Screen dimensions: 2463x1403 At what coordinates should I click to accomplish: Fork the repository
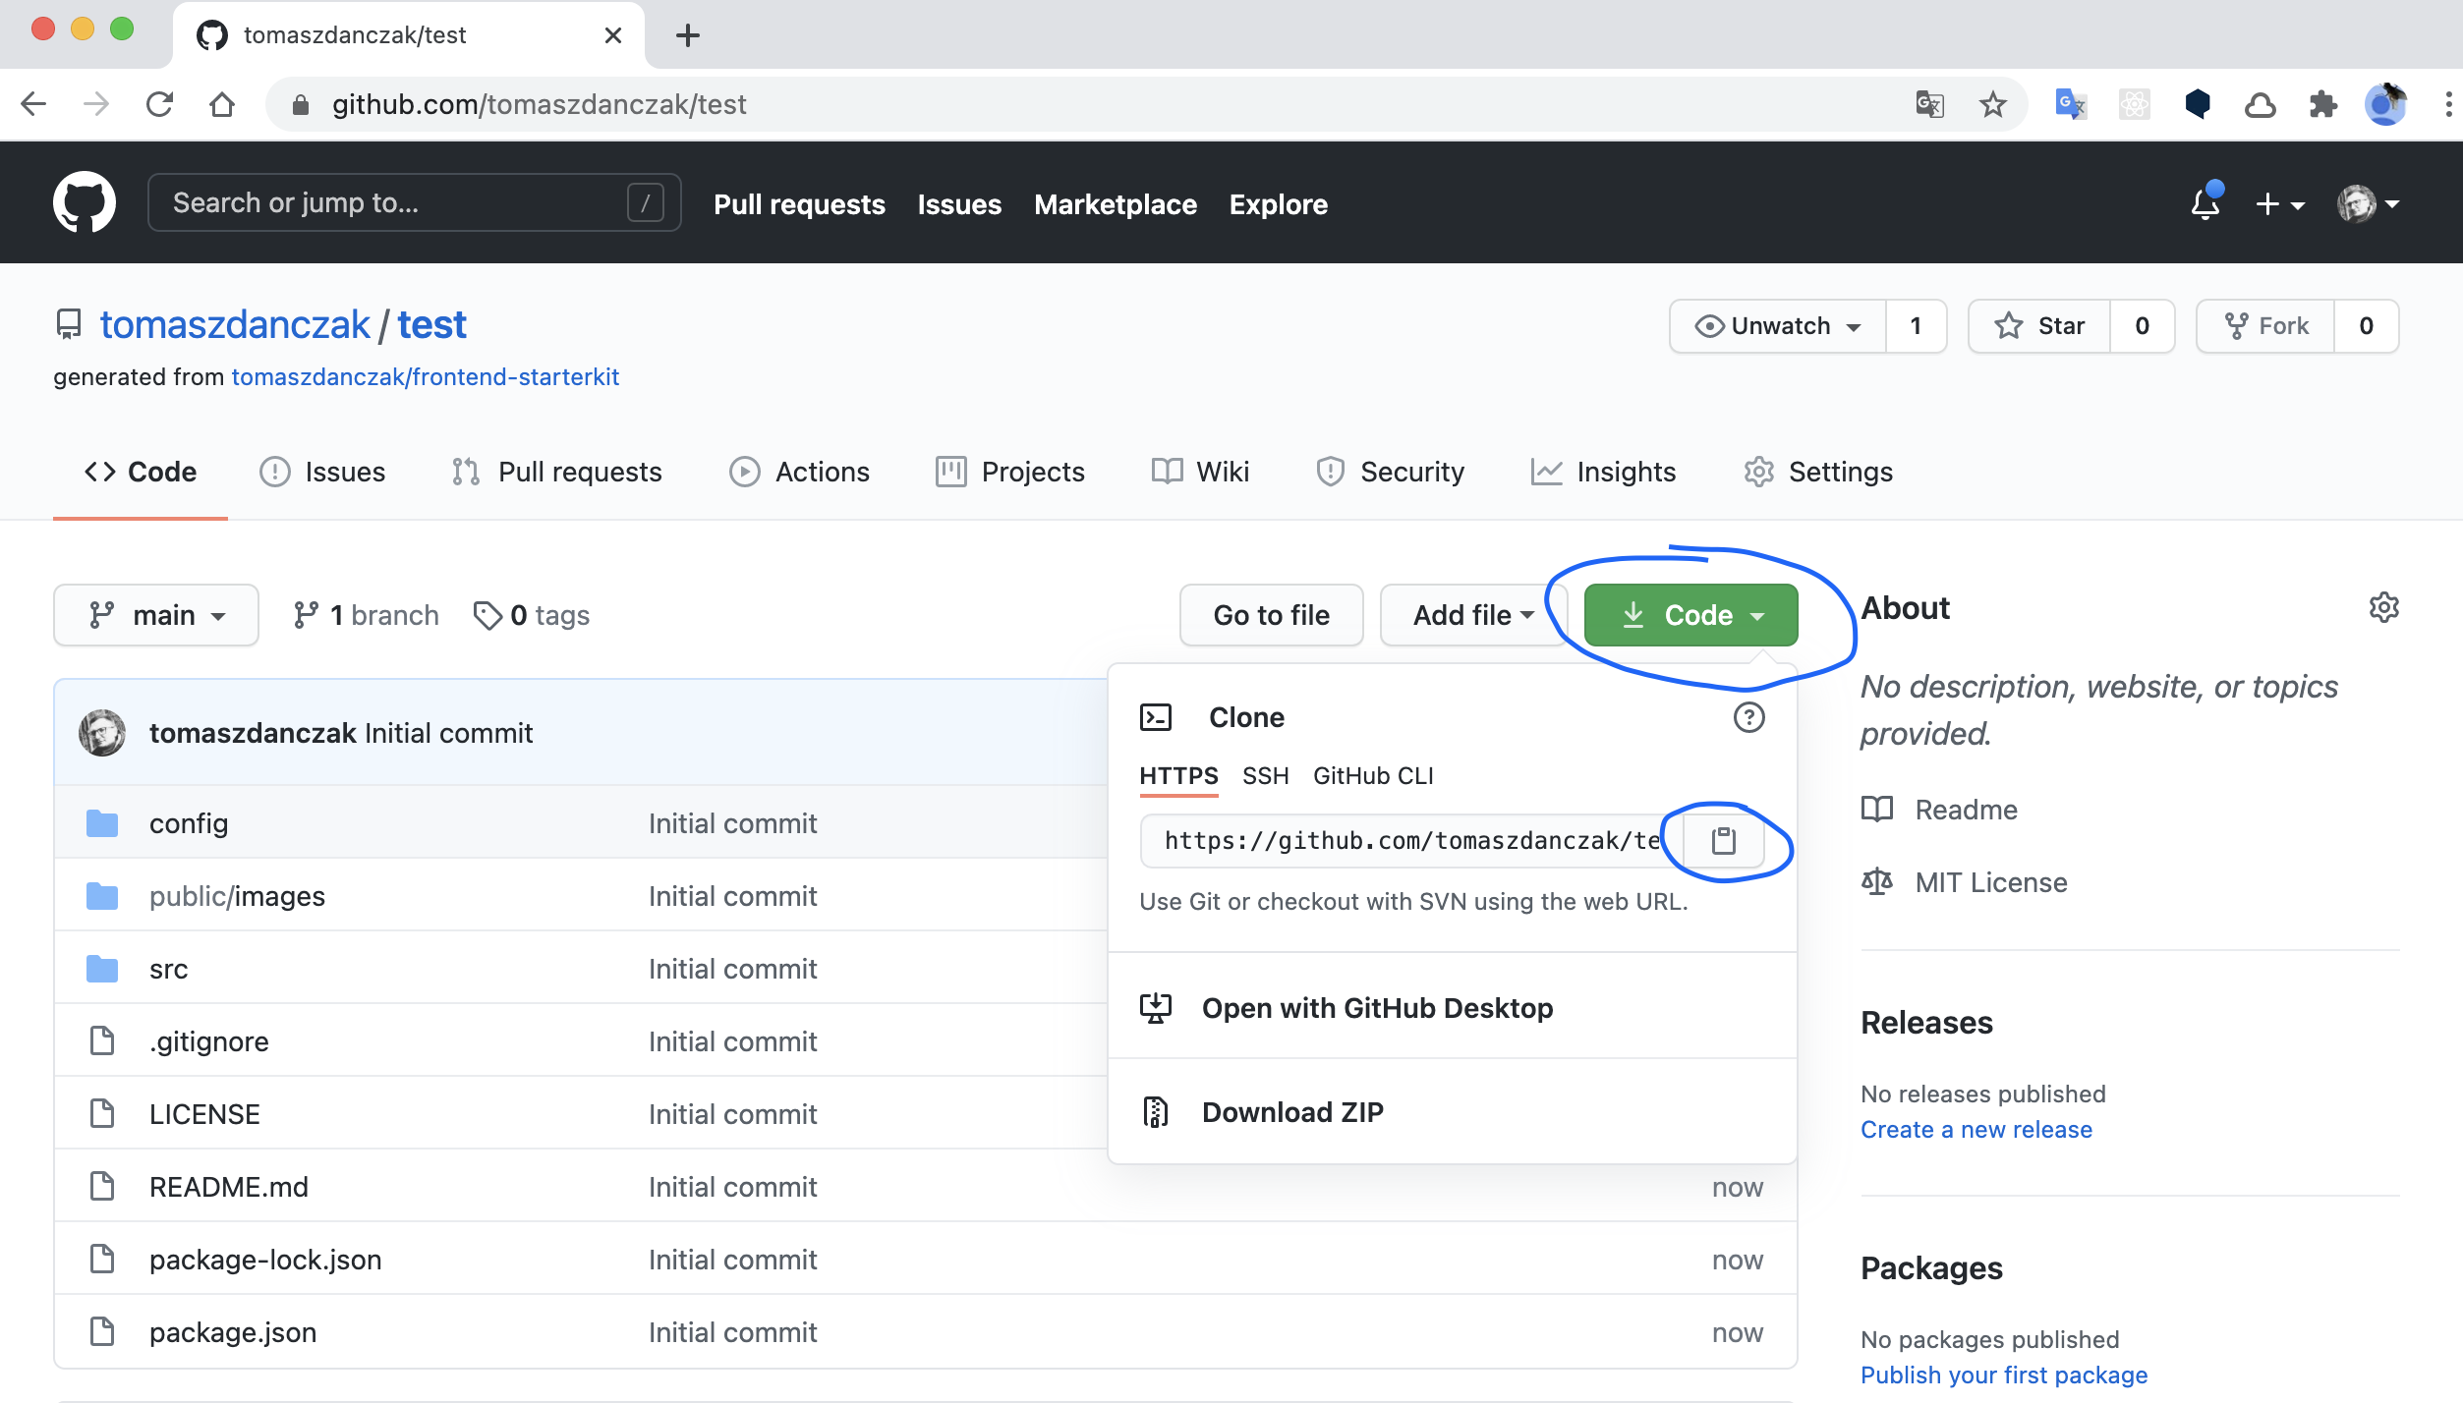(x=2265, y=326)
